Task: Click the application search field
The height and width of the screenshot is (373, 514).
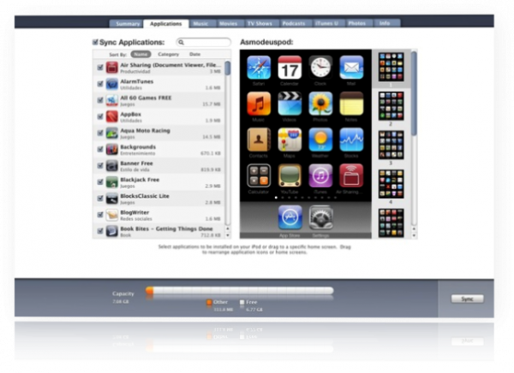Action: tap(203, 42)
